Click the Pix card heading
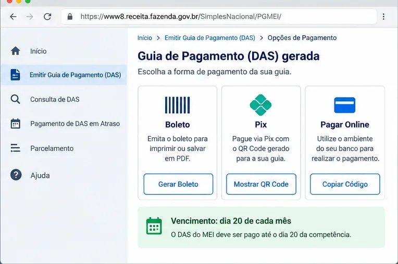 [x=260, y=125]
